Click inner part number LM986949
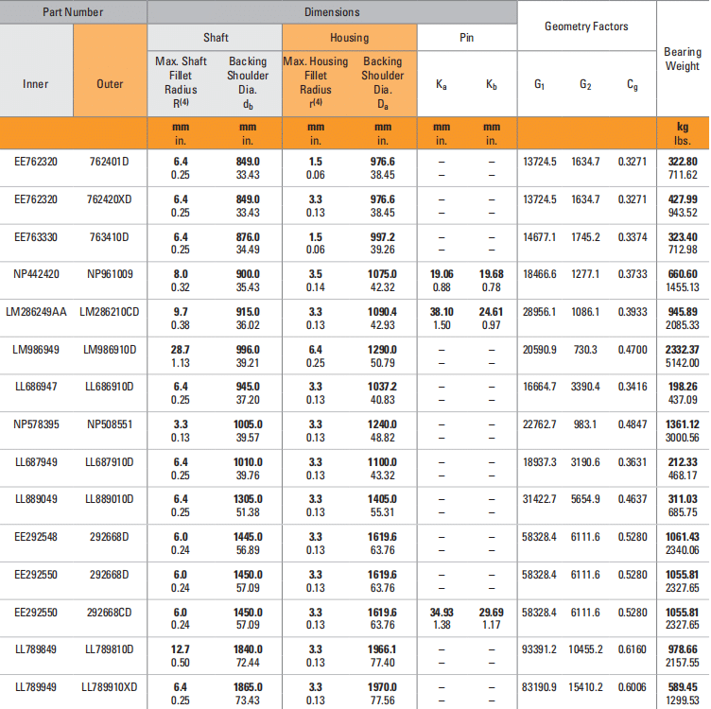Image resolution: width=711 pixels, height=709 pixels. (36, 350)
